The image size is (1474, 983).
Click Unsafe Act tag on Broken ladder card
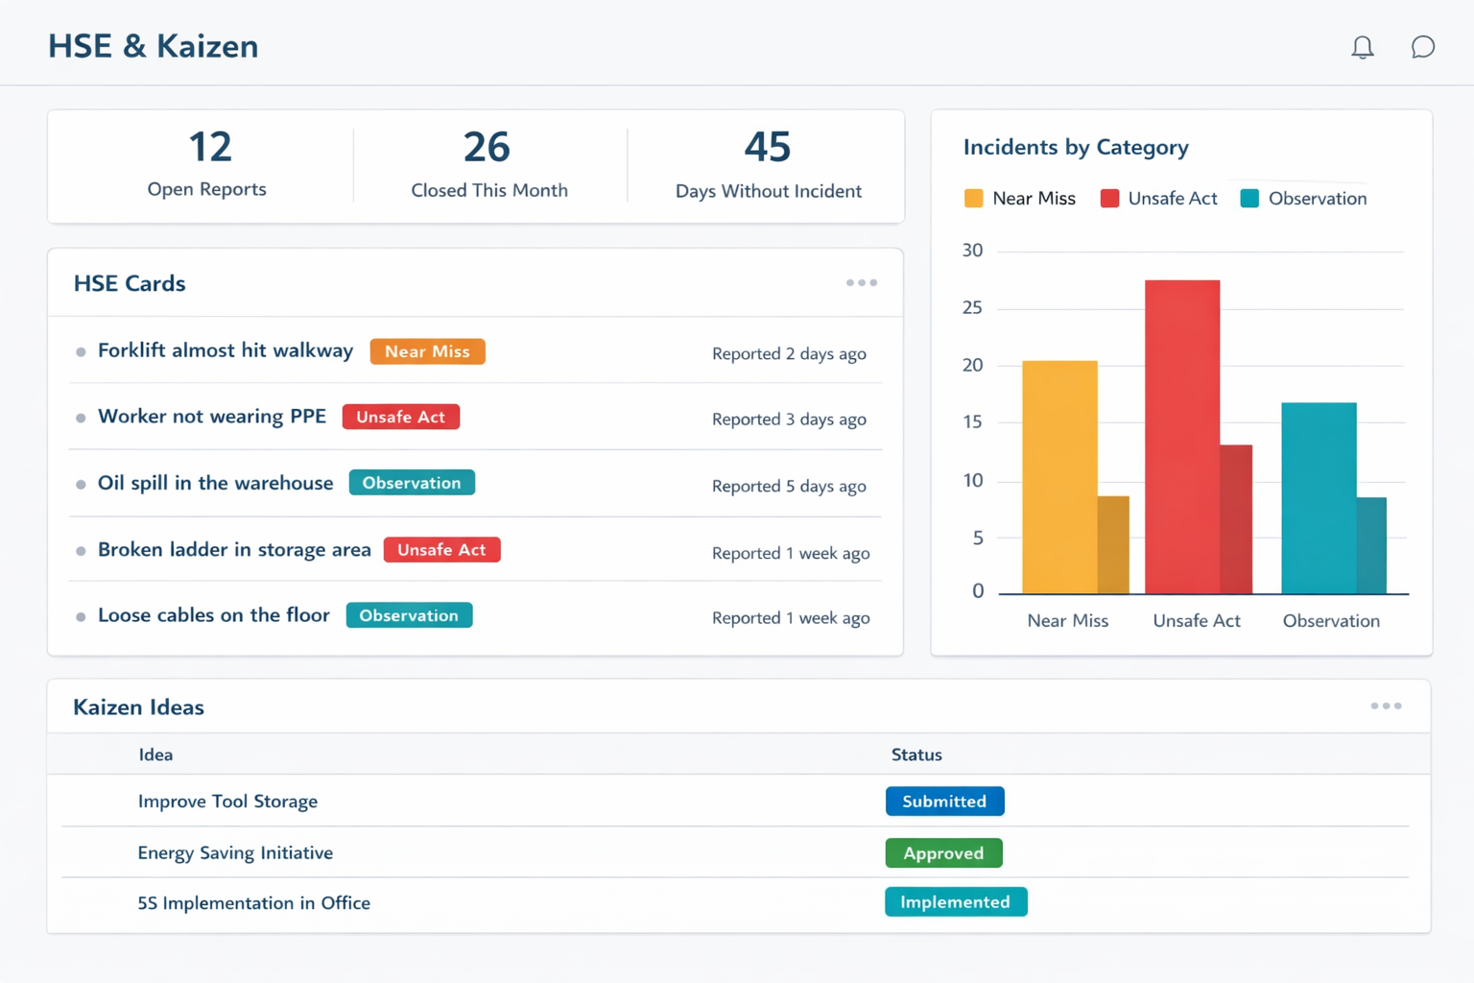click(441, 550)
